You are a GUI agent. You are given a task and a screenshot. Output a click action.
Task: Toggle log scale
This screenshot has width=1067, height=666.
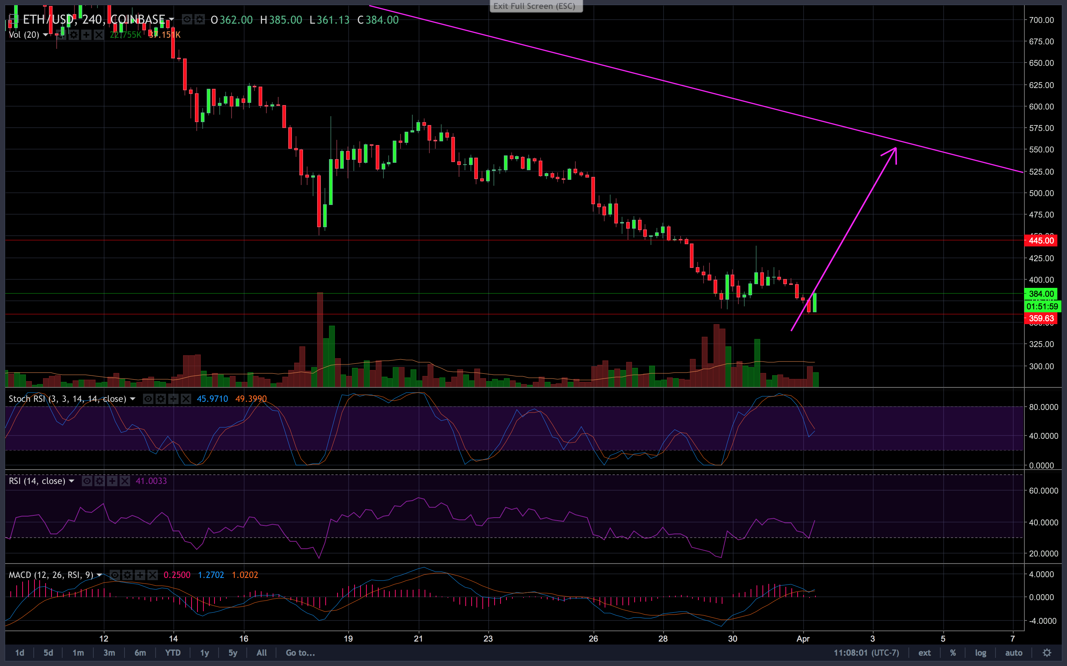coord(981,653)
